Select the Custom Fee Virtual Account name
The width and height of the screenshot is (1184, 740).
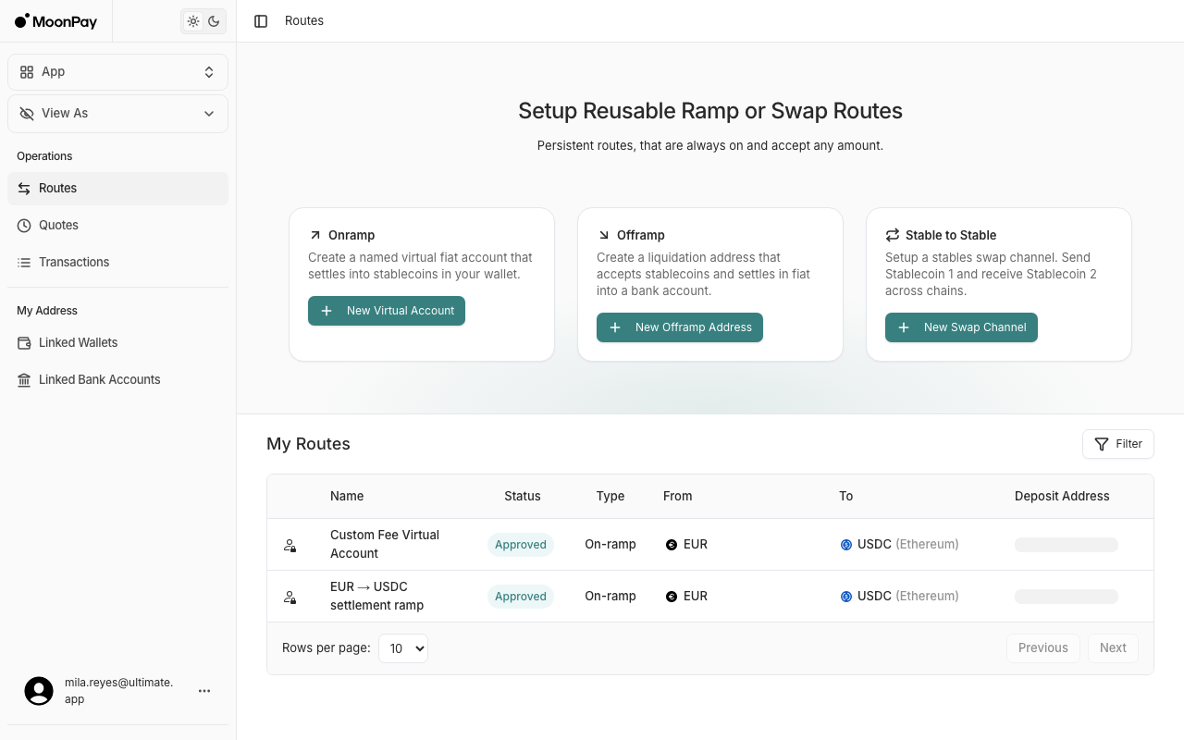(x=385, y=545)
